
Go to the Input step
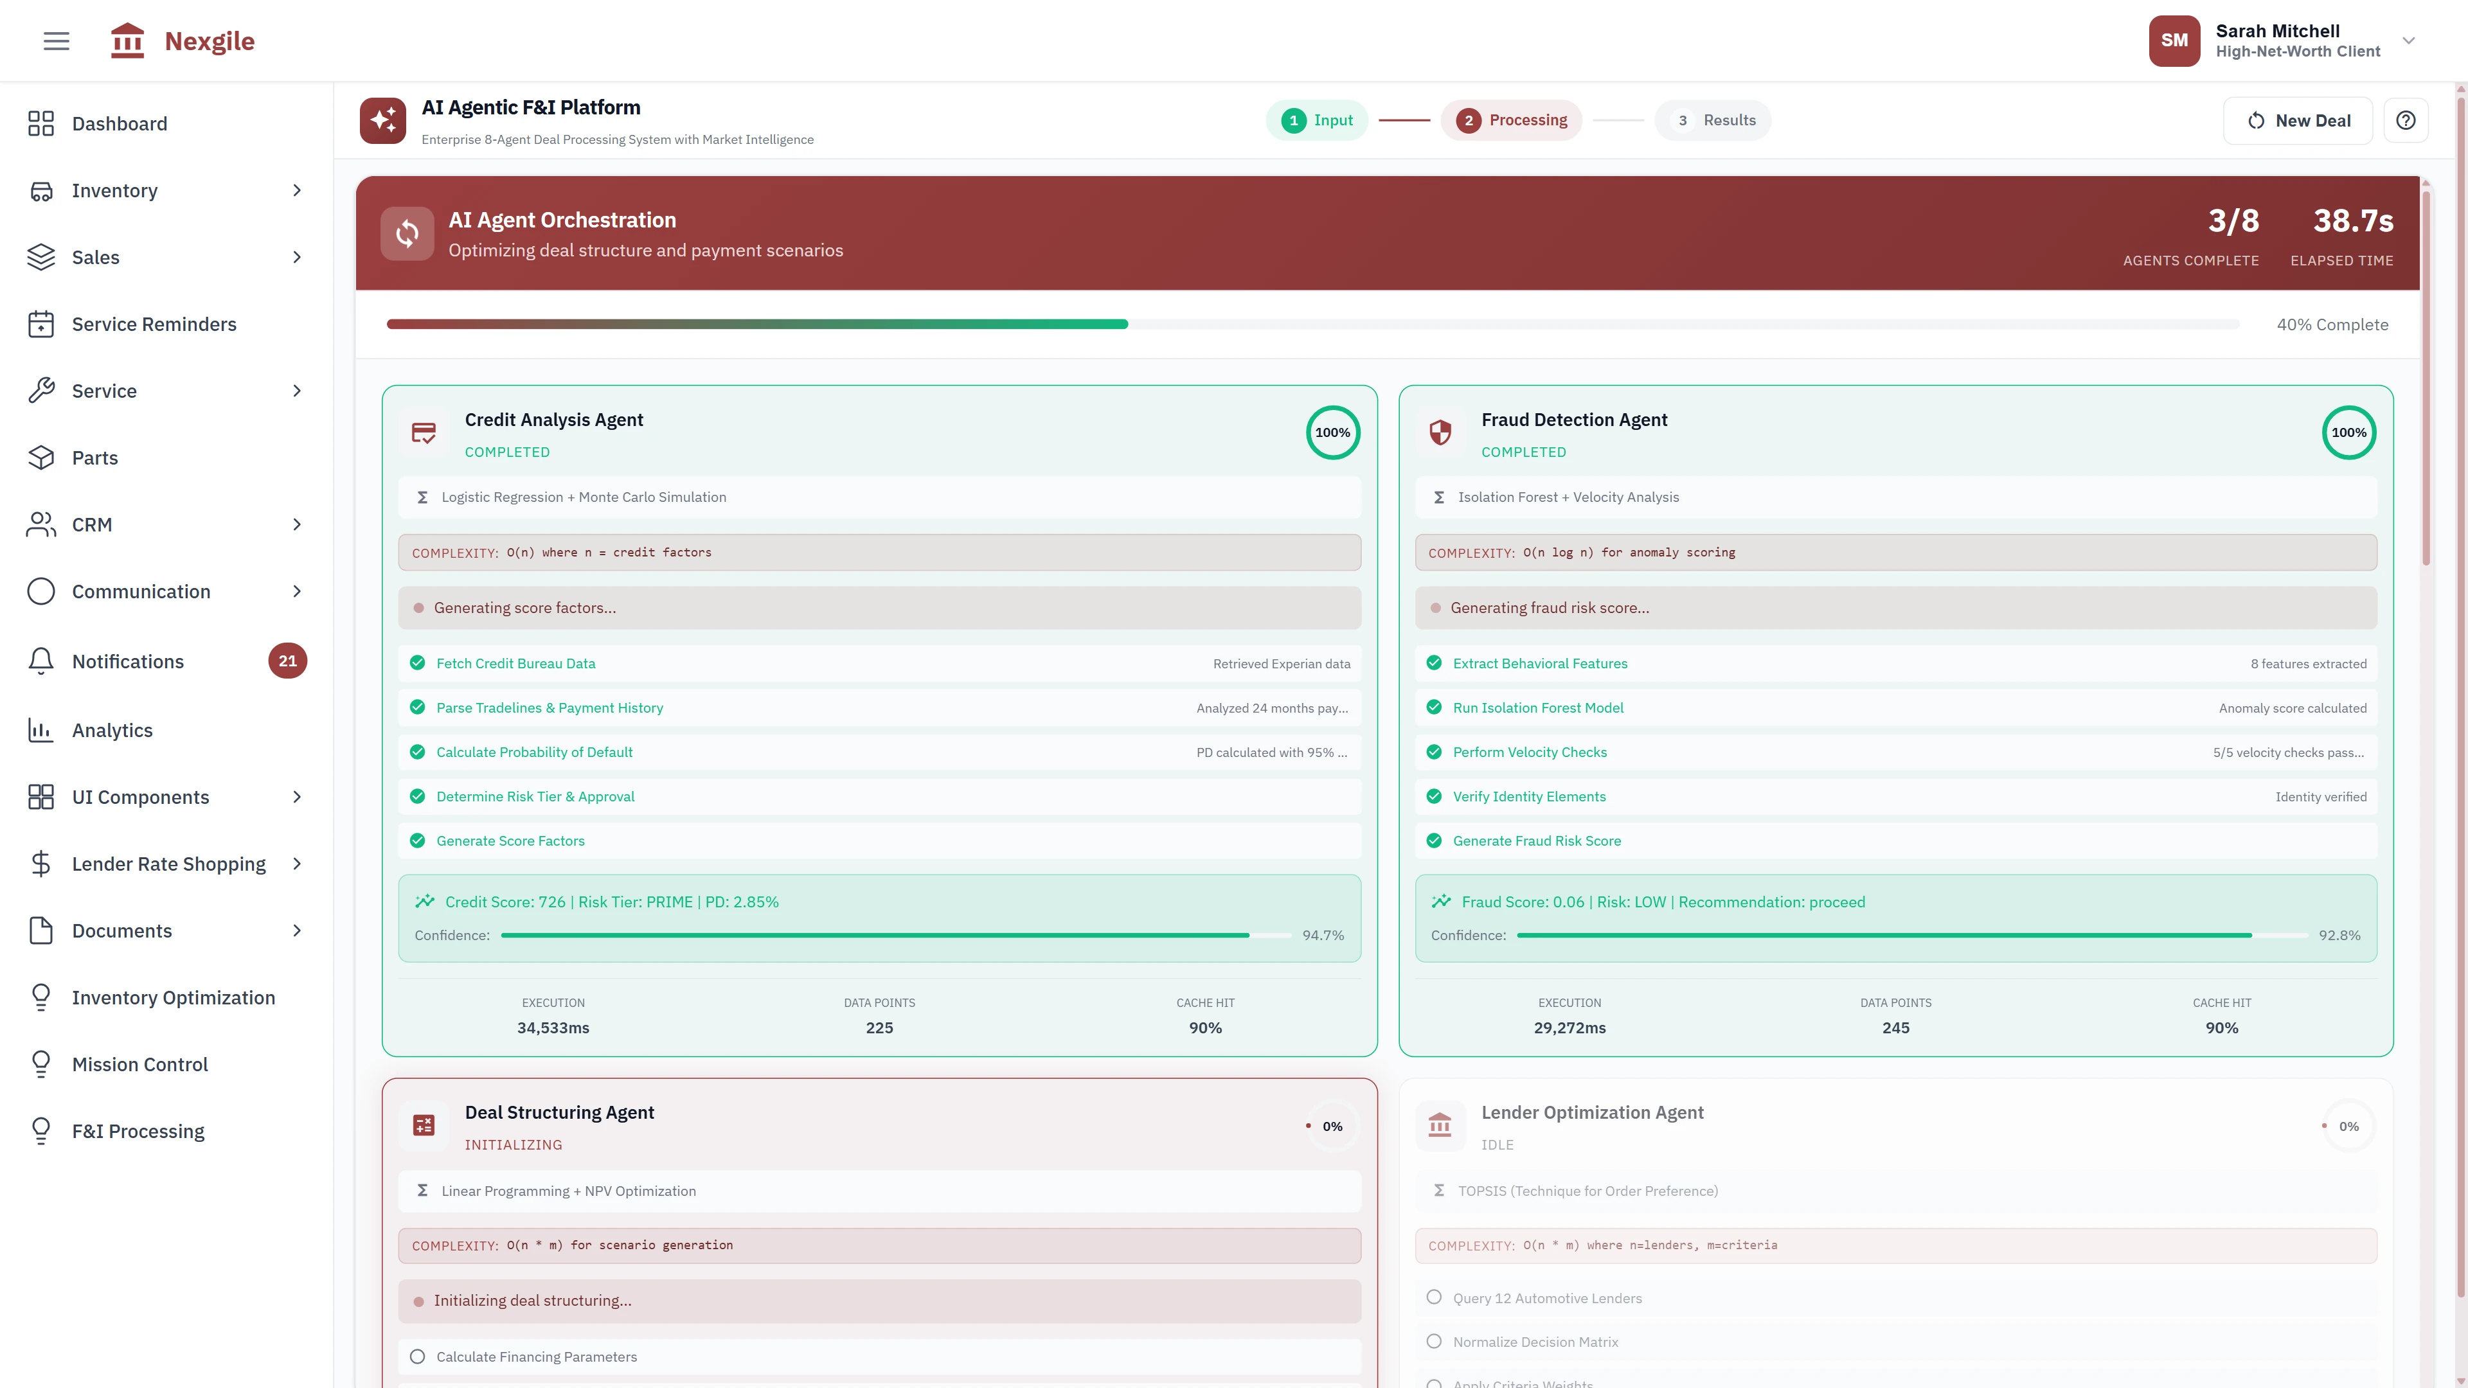pos(1318,120)
